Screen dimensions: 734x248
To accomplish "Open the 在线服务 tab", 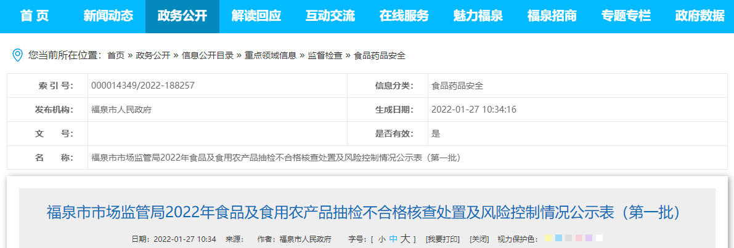I will pyautogui.click(x=404, y=17).
